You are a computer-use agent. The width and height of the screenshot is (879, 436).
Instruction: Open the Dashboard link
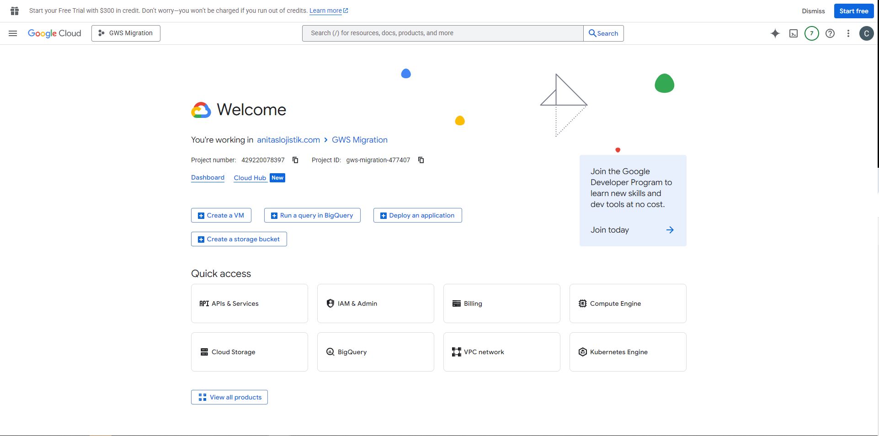(x=208, y=177)
